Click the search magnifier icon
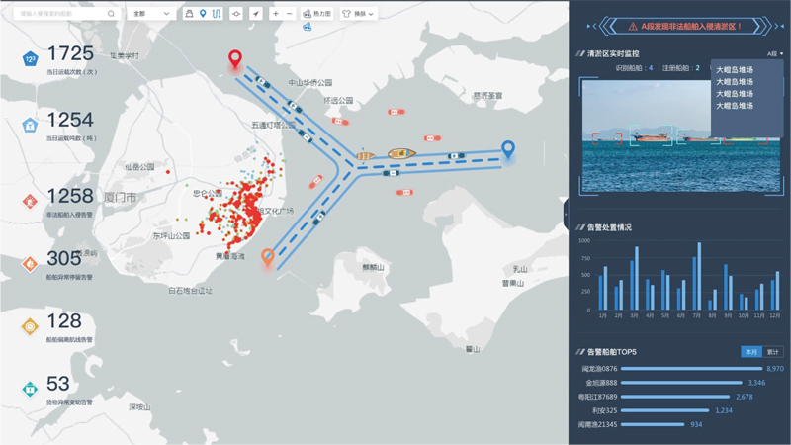 [111, 14]
